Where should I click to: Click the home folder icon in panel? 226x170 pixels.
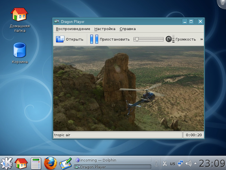21,163
